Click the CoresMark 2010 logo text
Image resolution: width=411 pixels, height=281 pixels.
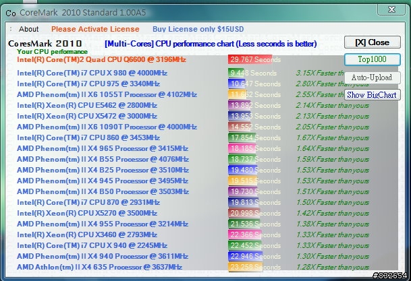point(45,43)
